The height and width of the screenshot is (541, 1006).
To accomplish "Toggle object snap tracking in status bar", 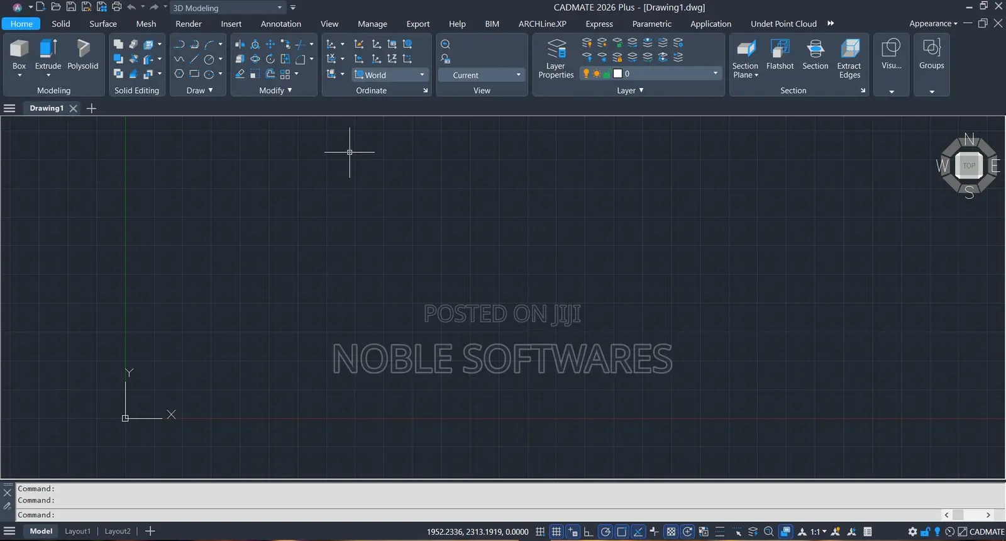I will pyautogui.click(x=638, y=532).
